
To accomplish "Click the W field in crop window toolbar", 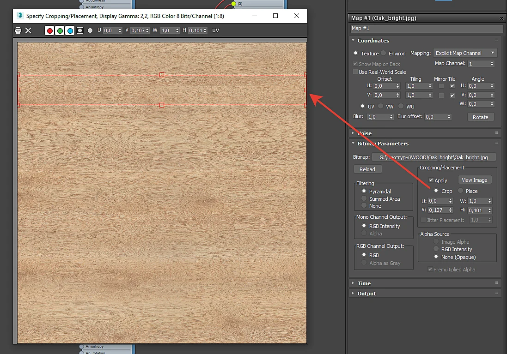I will (x=168, y=30).
